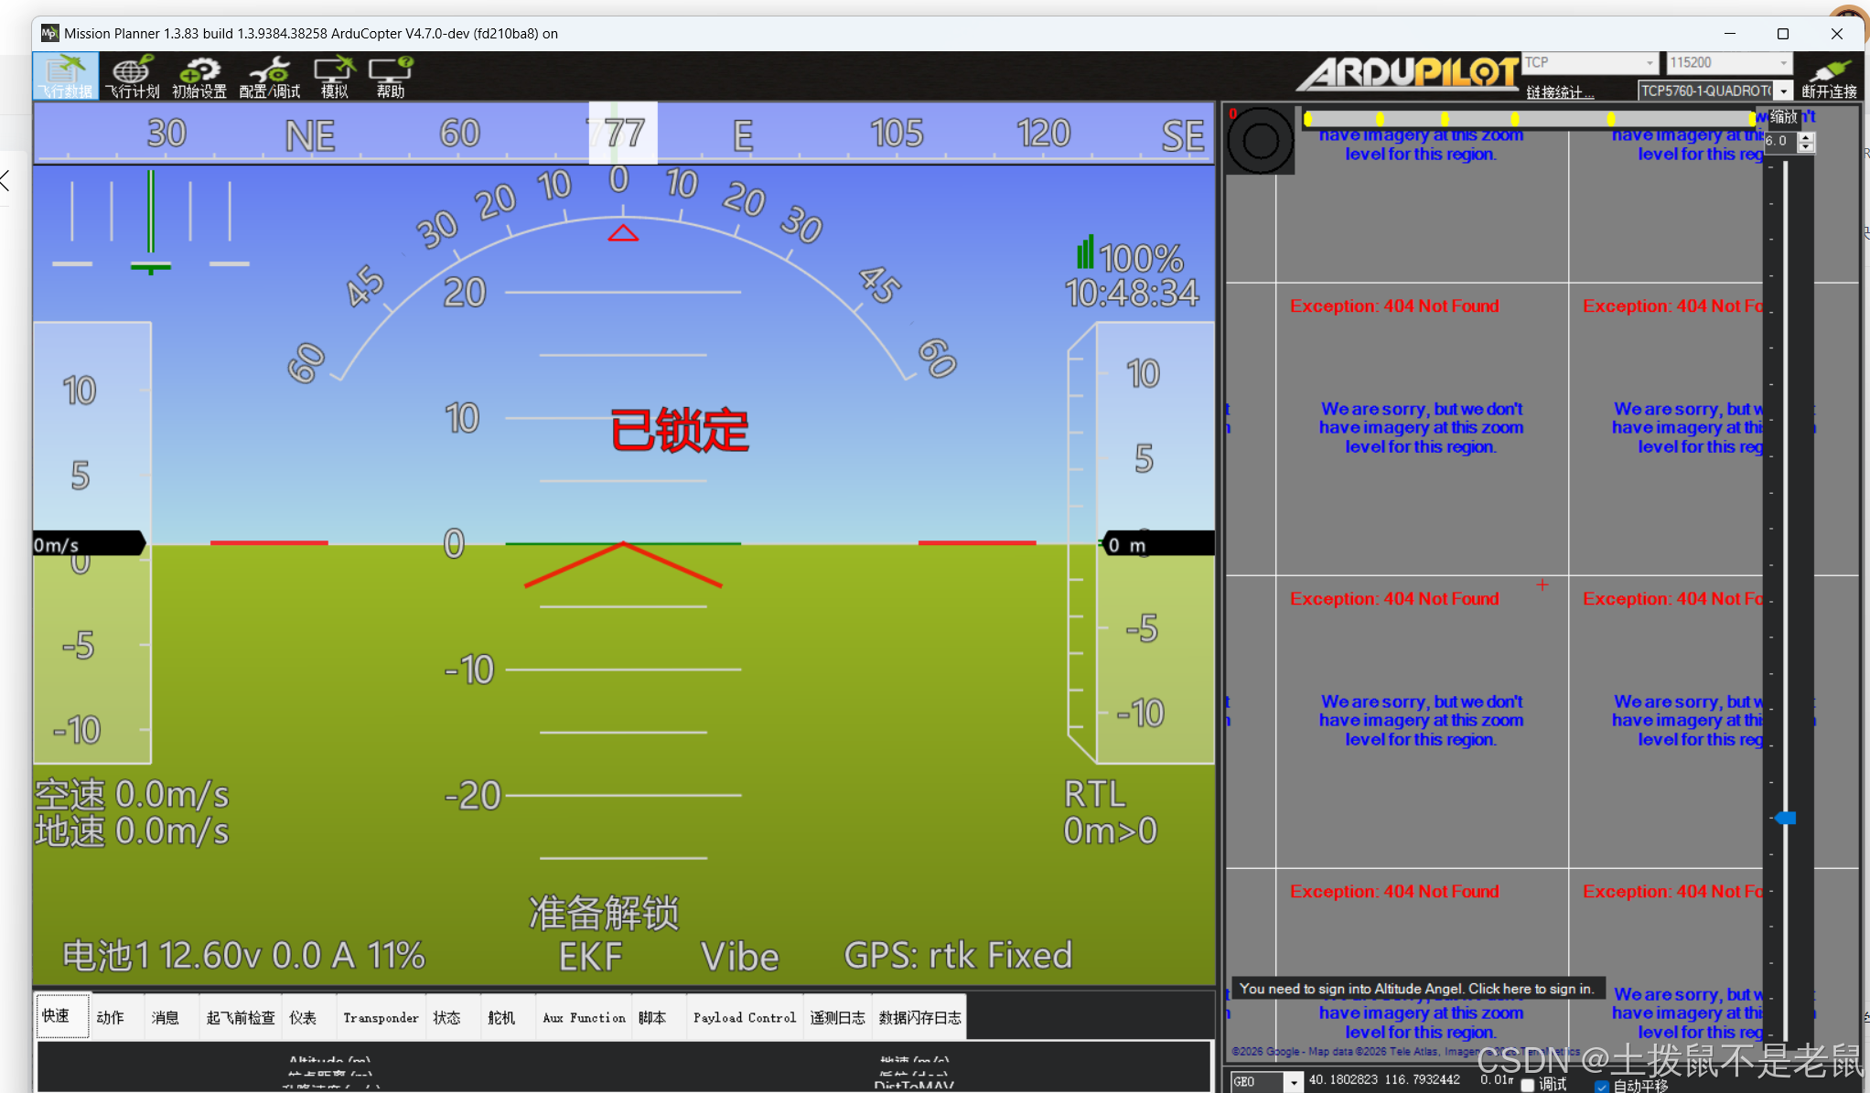
Task: Open the TCP5760-1-QUADROTOR vehicle dropdown
Action: coord(1783,91)
